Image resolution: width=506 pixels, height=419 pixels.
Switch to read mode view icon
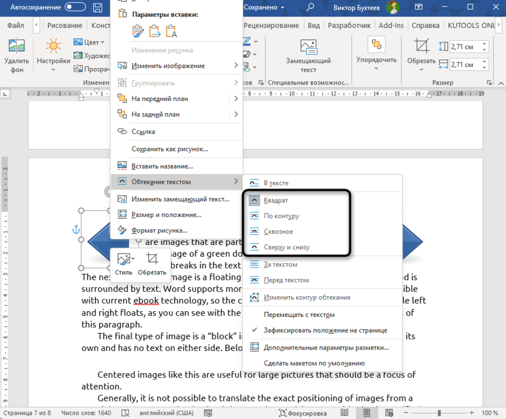[x=344, y=413]
